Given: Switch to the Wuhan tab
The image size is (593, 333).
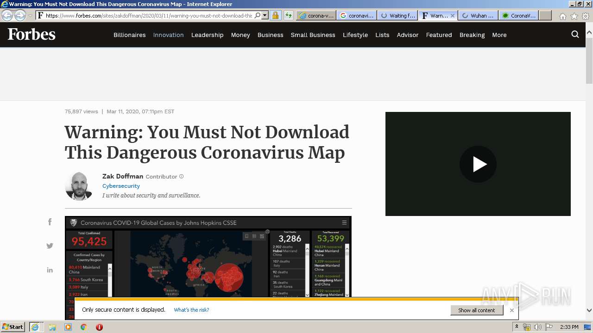Looking at the screenshot, I should pos(478,15).
